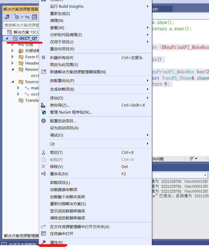
Task: Expand the 引用 references node
Action: pos(12,45)
